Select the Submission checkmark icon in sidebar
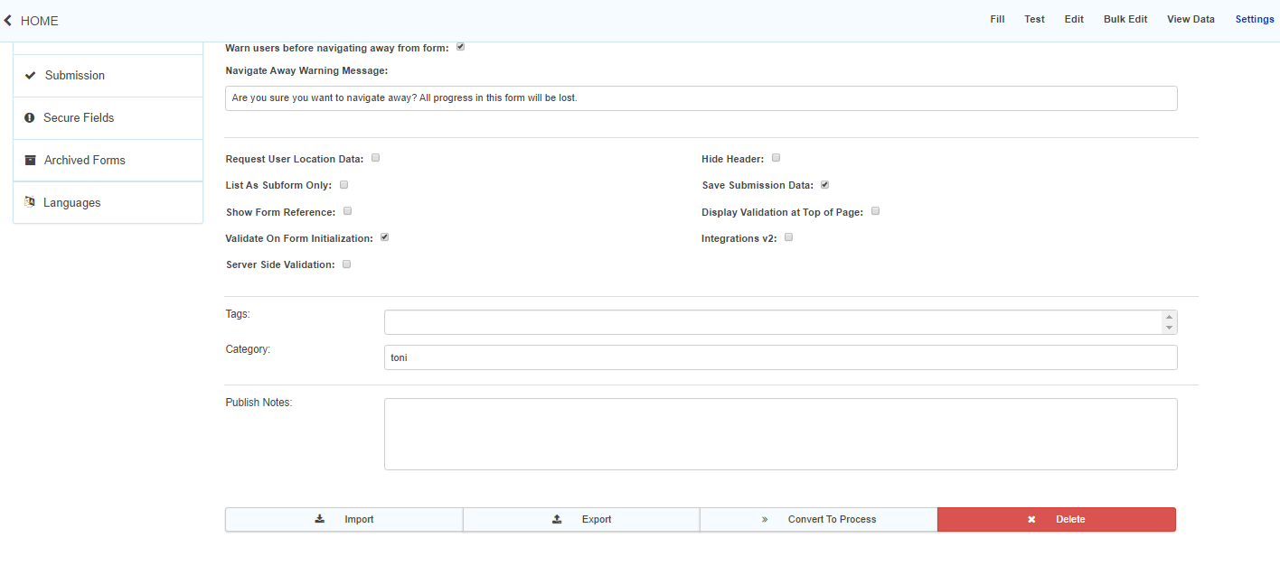The width and height of the screenshot is (1280, 584). pyautogui.click(x=31, y=76)
